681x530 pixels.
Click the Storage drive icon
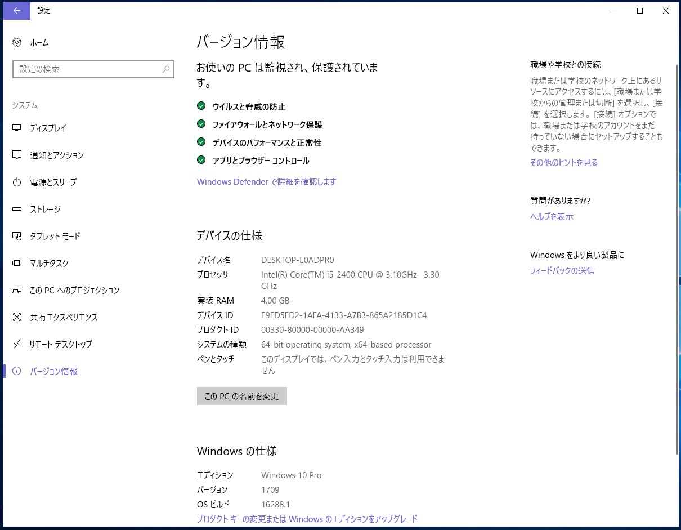click(x=17, y=209)
